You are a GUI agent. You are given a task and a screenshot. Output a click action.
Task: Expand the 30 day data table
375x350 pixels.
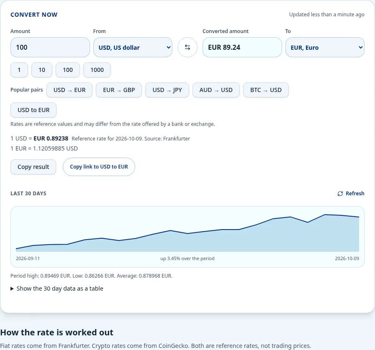coord(57,289)
